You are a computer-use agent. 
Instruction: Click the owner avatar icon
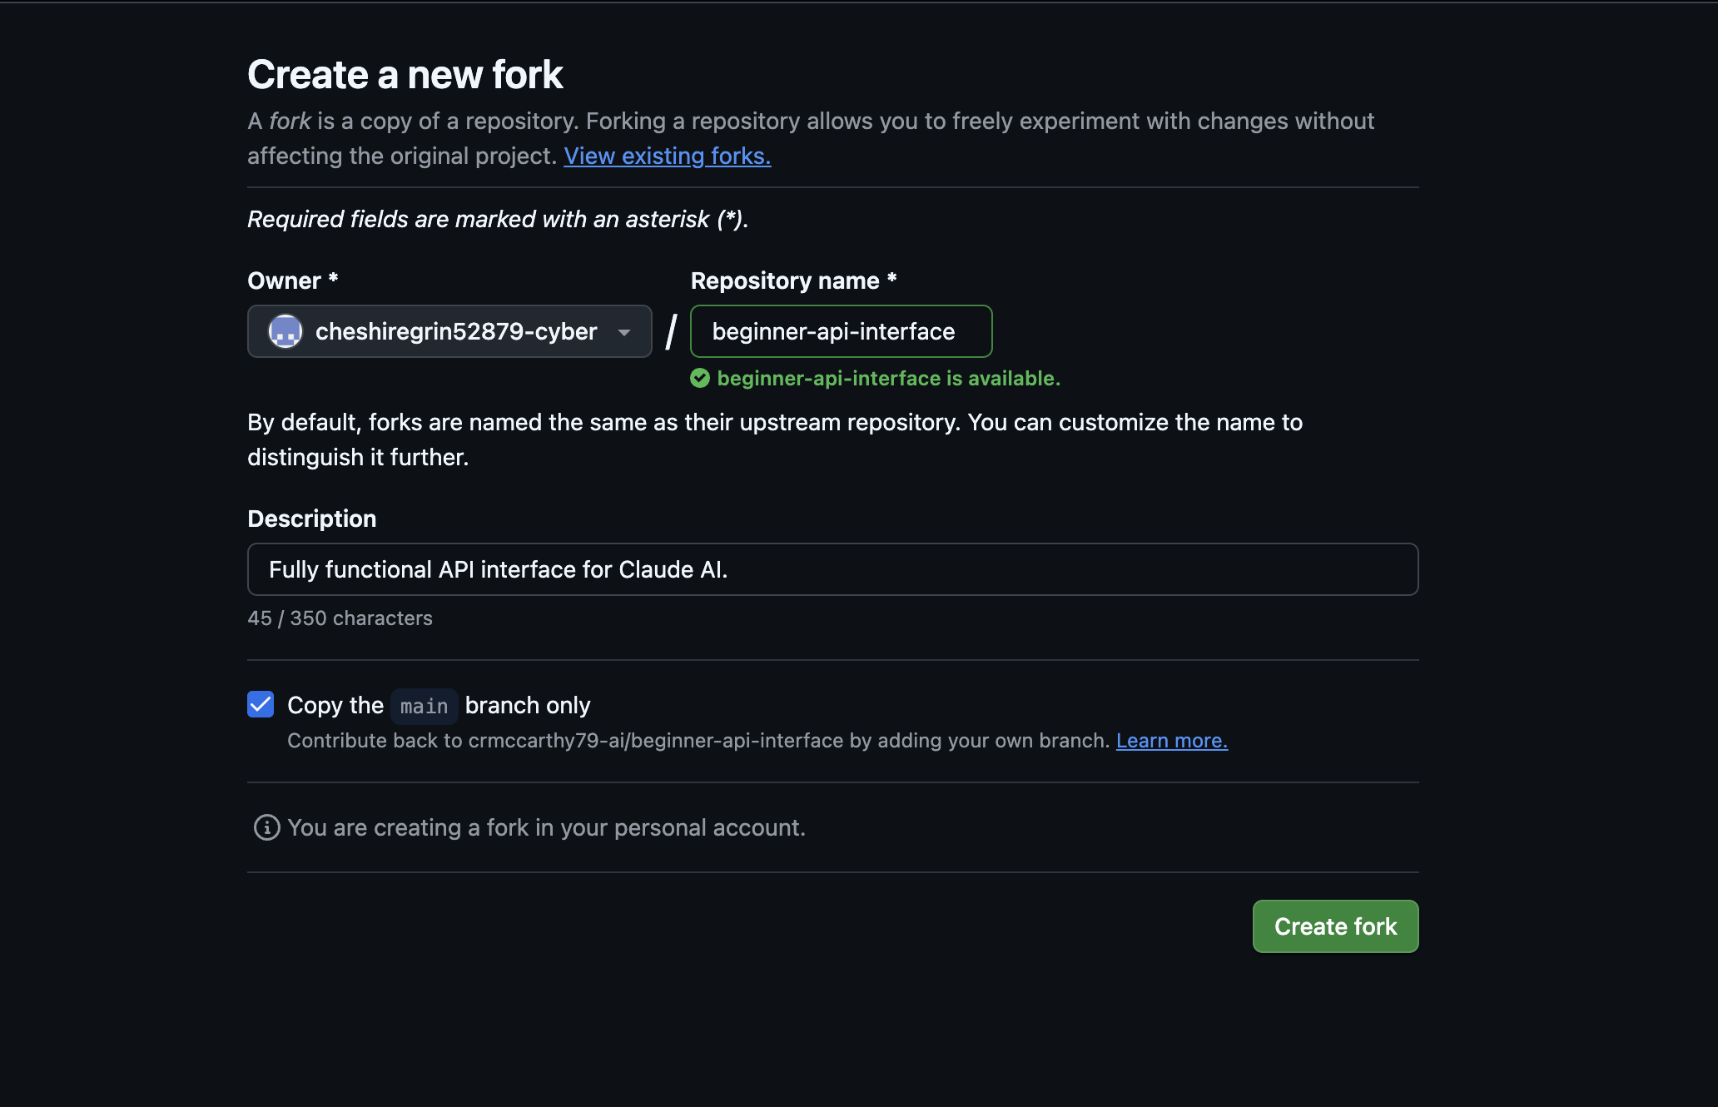285,331
